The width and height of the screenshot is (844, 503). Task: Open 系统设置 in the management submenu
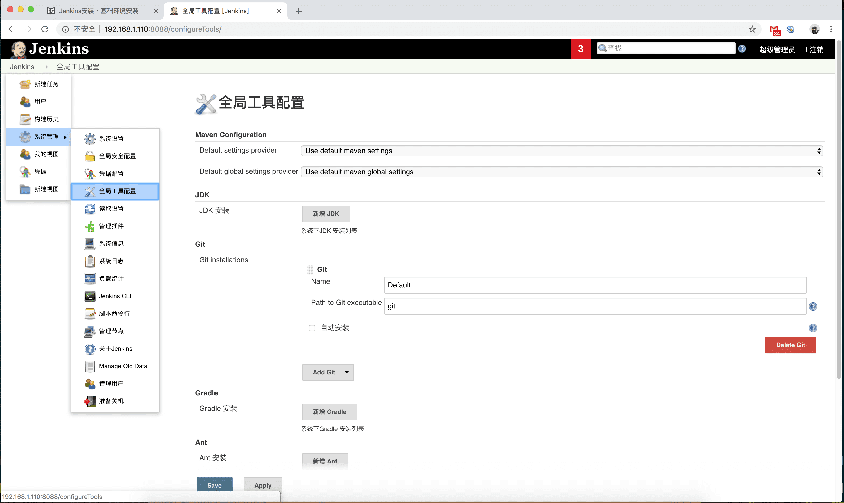point(111,139)
